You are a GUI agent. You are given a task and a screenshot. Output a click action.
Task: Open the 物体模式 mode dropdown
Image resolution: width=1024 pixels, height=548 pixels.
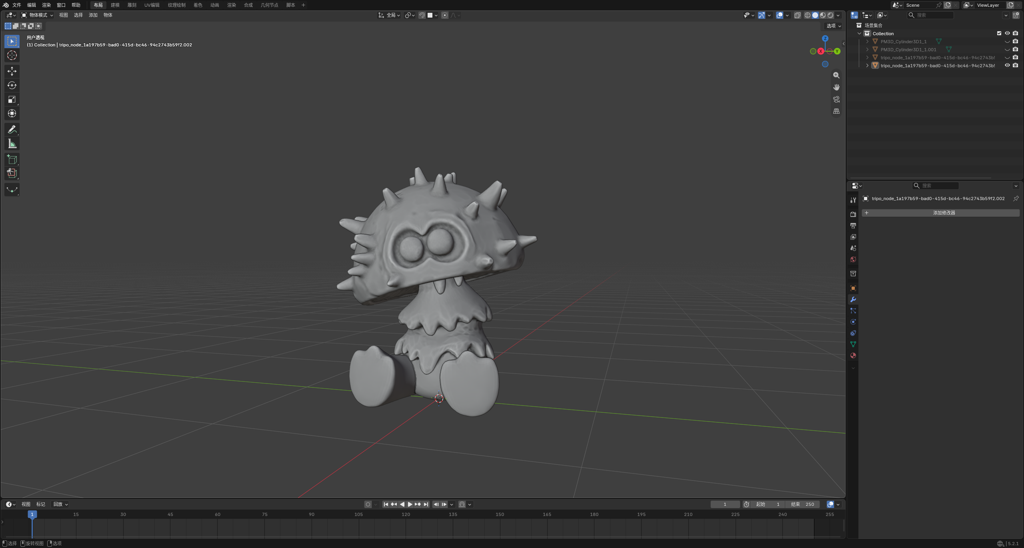37,15
